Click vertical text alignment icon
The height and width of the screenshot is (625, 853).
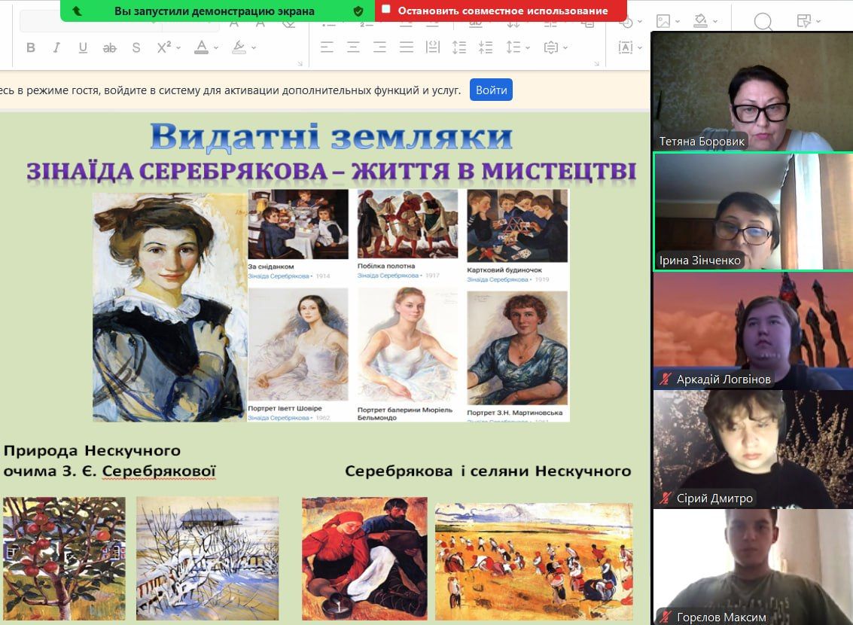tap(551, 47)
